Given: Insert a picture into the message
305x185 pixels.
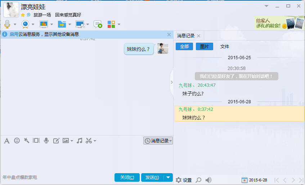Looking at the screenshot, I should [x=66, y=141].
